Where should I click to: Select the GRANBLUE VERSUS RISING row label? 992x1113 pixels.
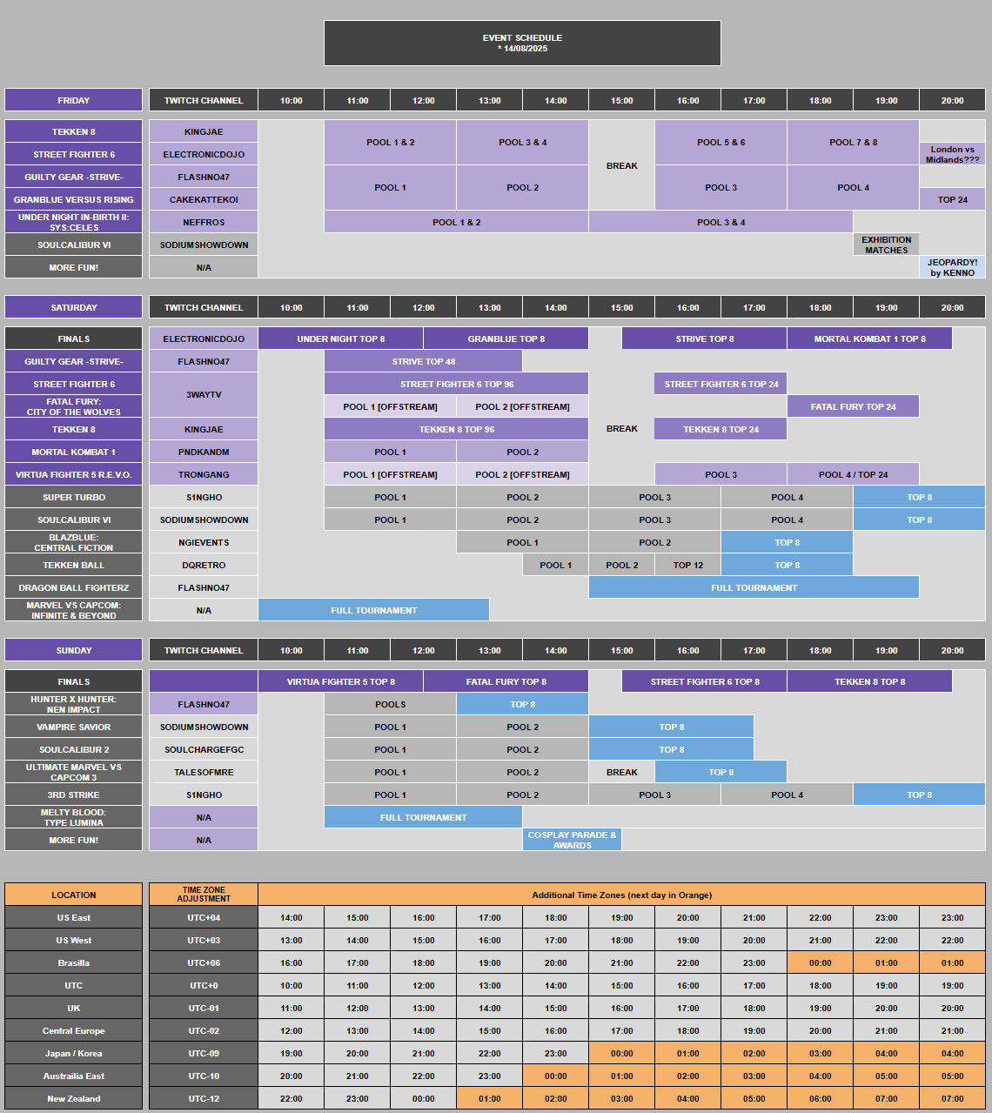click(74, 199)
